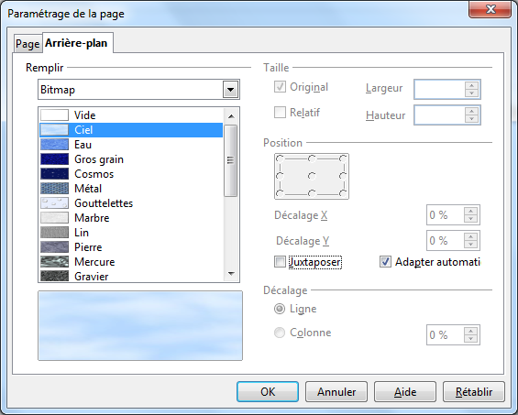The width and height of the screenshot is (518, 415).
Task: Tick the Relatif size checkbox
Action: pos(280,113)
